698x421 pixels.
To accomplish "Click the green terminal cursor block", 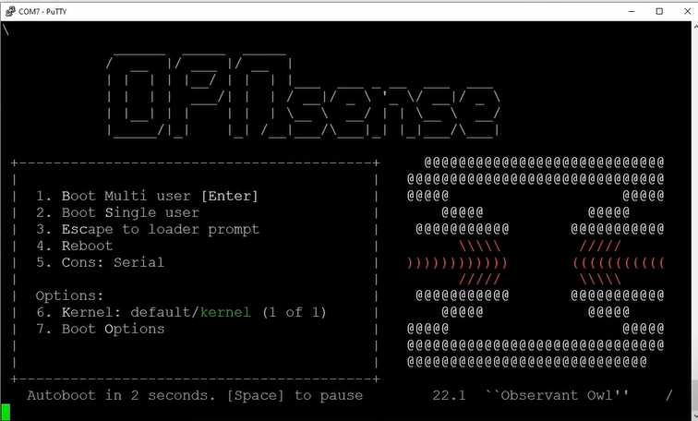I will pos(6,412).
